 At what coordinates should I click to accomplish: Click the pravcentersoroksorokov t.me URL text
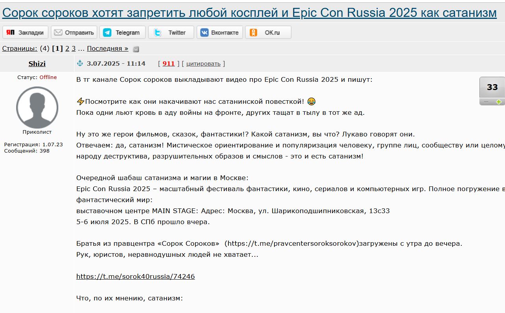(x=292, y=244)
